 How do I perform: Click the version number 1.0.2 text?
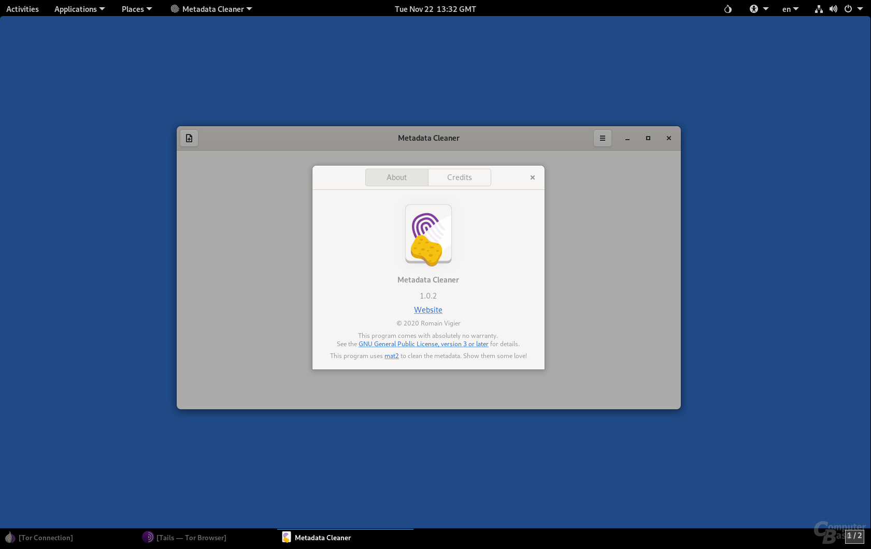tap(428, 296)
